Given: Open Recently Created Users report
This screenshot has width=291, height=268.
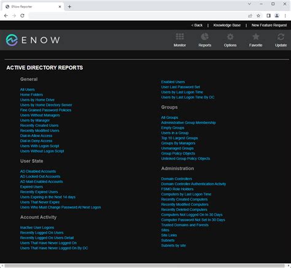Looking at the screenshot, I should (x=39, y=125).
